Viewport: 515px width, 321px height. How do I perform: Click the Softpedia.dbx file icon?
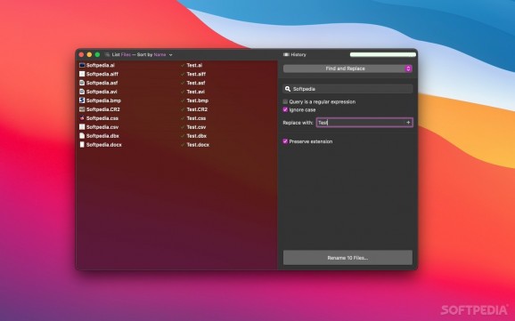82,136
